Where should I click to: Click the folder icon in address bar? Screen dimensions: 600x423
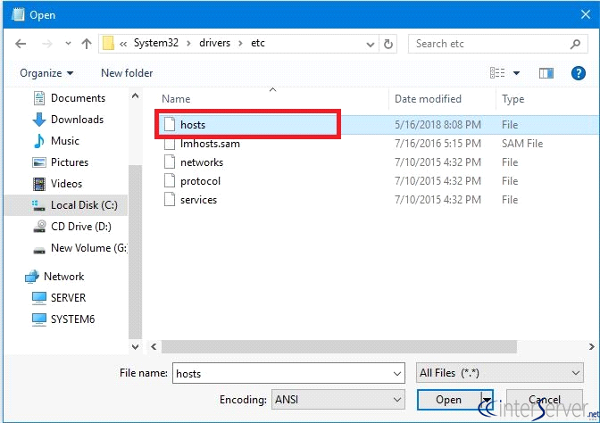108,43
